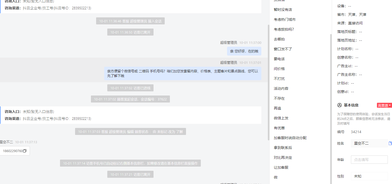The image size is (392, 184).
Task: Click visitor name 星空不二 above phone message
Action: pyautogui.click(x=6, y=142)
